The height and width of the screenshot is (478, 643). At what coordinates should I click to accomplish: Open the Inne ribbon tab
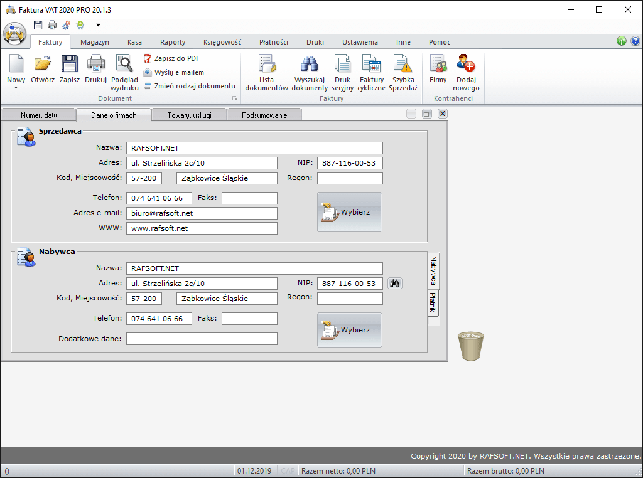tap(403, 42)
